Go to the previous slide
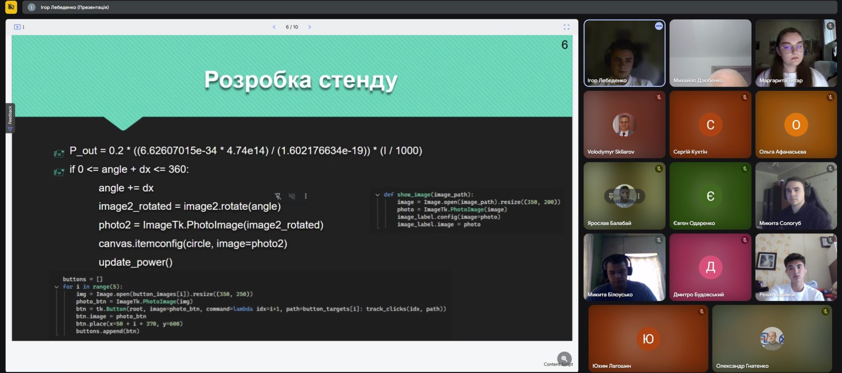The height and width of the screenshot is (373, 842). point(274,27)
